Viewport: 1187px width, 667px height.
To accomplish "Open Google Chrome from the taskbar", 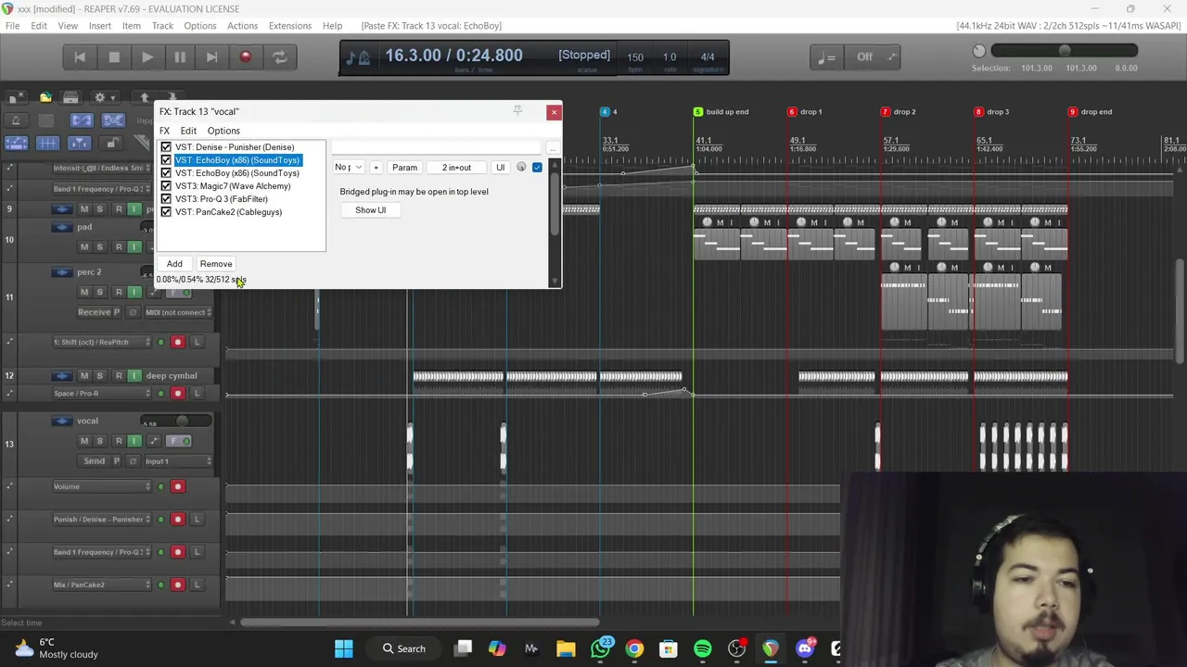I will point(634,648).
